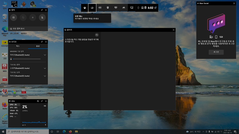Close the Gallery widget
The image size is (239, 134).
[173, 30]
